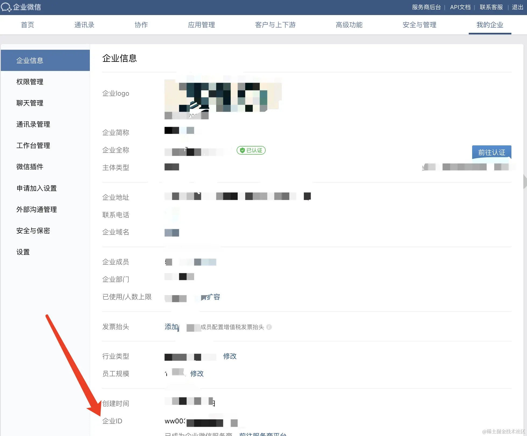Expand the collapsed panel arrow on right edge

click(x=525, y=182)
